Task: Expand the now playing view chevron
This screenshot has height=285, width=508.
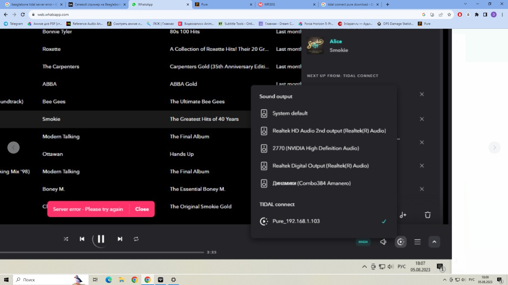Action: pos(434,242)
